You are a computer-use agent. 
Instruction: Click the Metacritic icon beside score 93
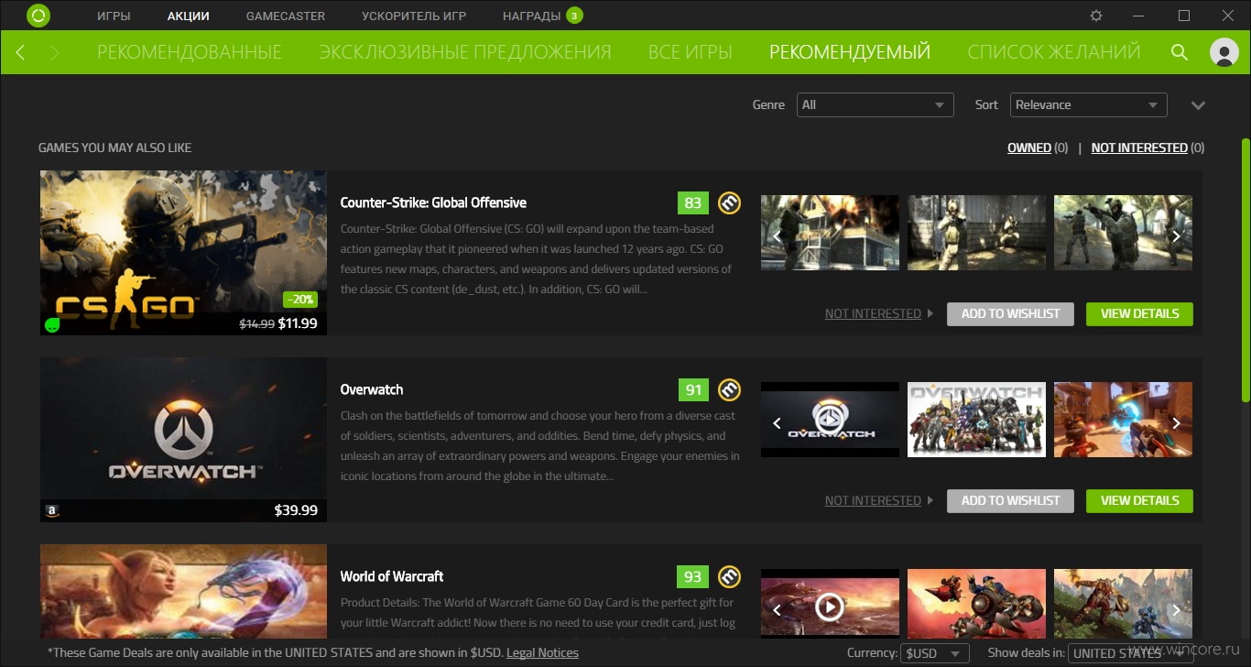(x=729, y=576)
